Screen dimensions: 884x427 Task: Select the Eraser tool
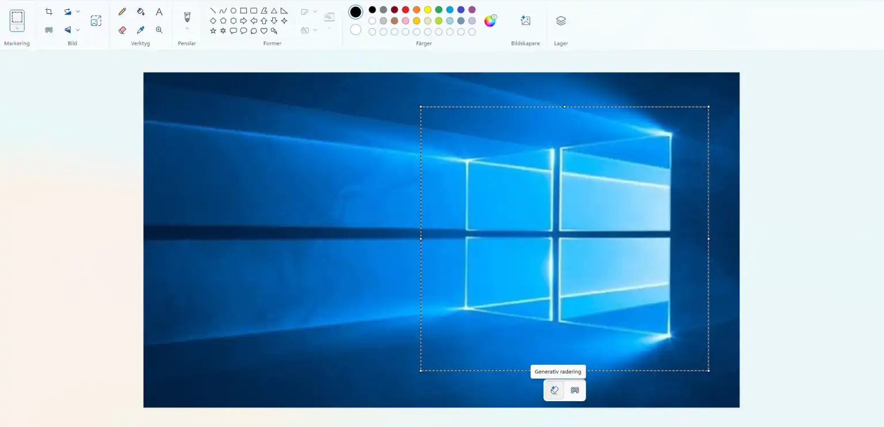tap(122, 30)
